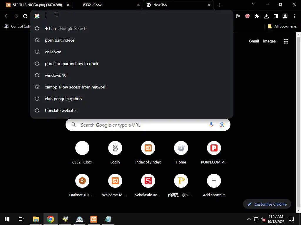Open the profile avatar menu
This screenshot has width=301, height=225.
(x=285, y=16)
